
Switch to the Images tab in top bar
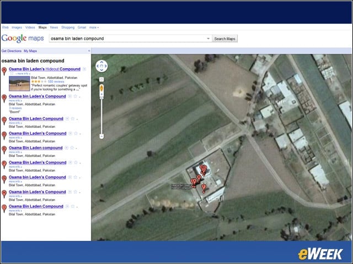coord(17,28)
